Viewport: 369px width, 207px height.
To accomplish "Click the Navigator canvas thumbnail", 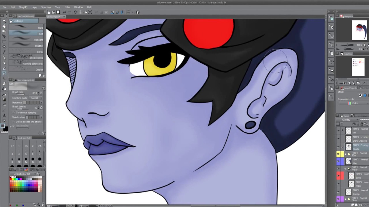I will pos(359,30).
